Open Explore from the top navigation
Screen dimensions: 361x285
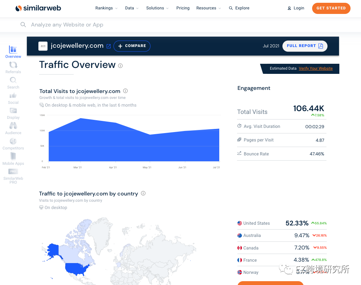tap(239, 8)
